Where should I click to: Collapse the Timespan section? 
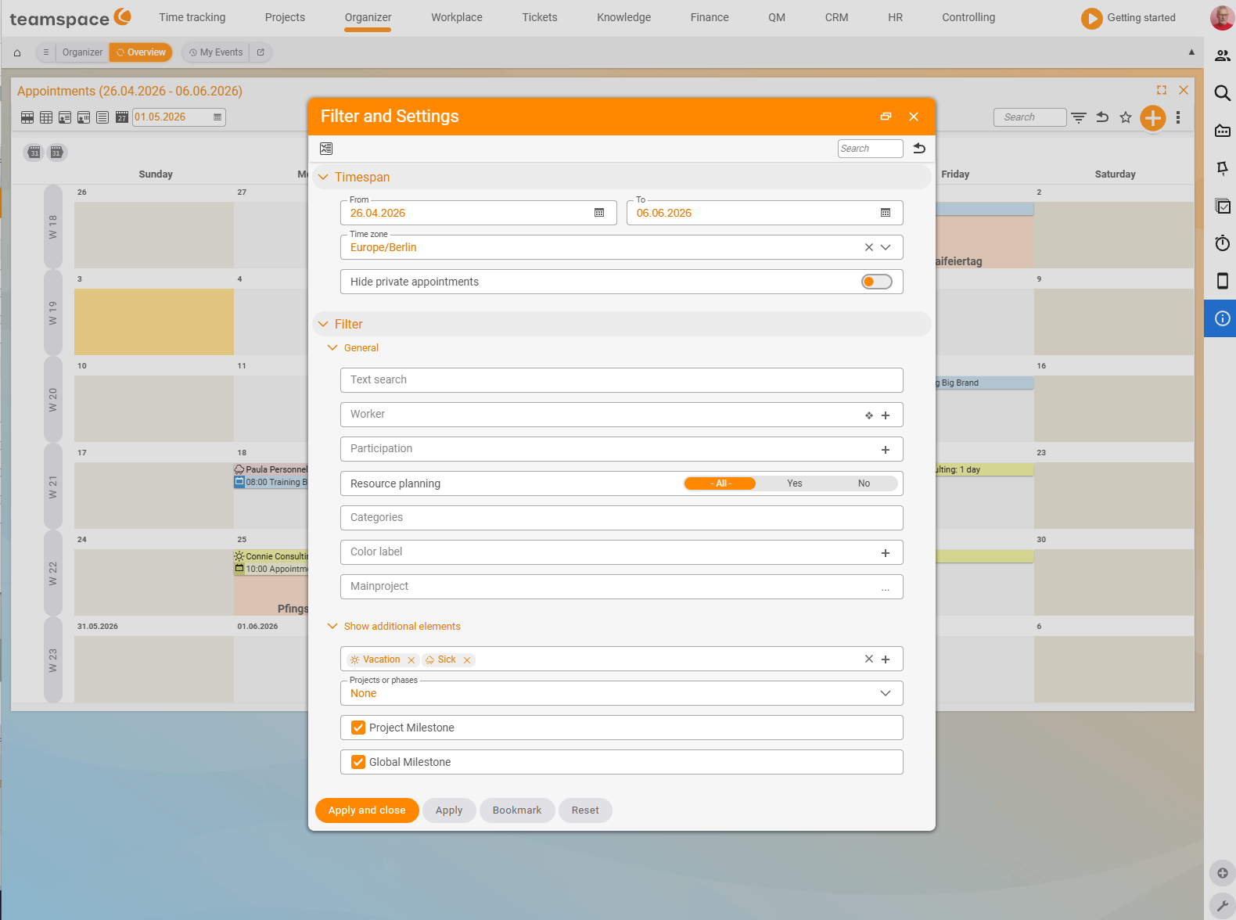[x=323, y=178]
